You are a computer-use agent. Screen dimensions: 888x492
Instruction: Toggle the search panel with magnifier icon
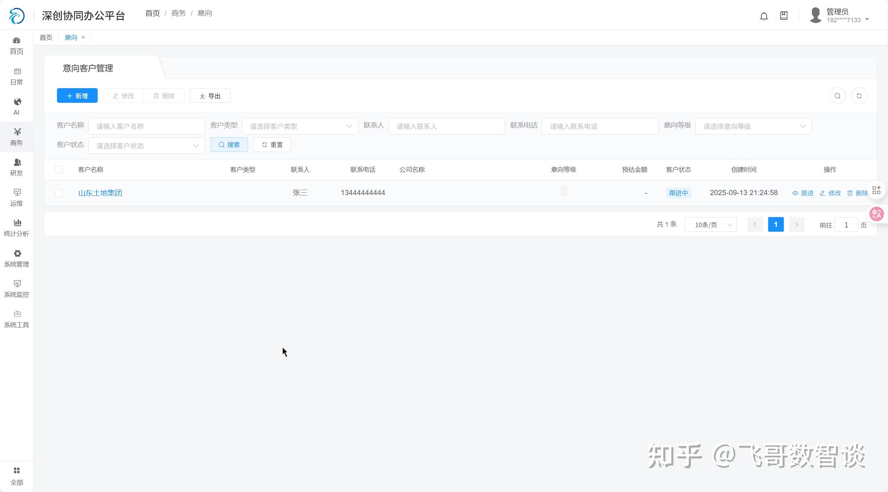(837, 96)
